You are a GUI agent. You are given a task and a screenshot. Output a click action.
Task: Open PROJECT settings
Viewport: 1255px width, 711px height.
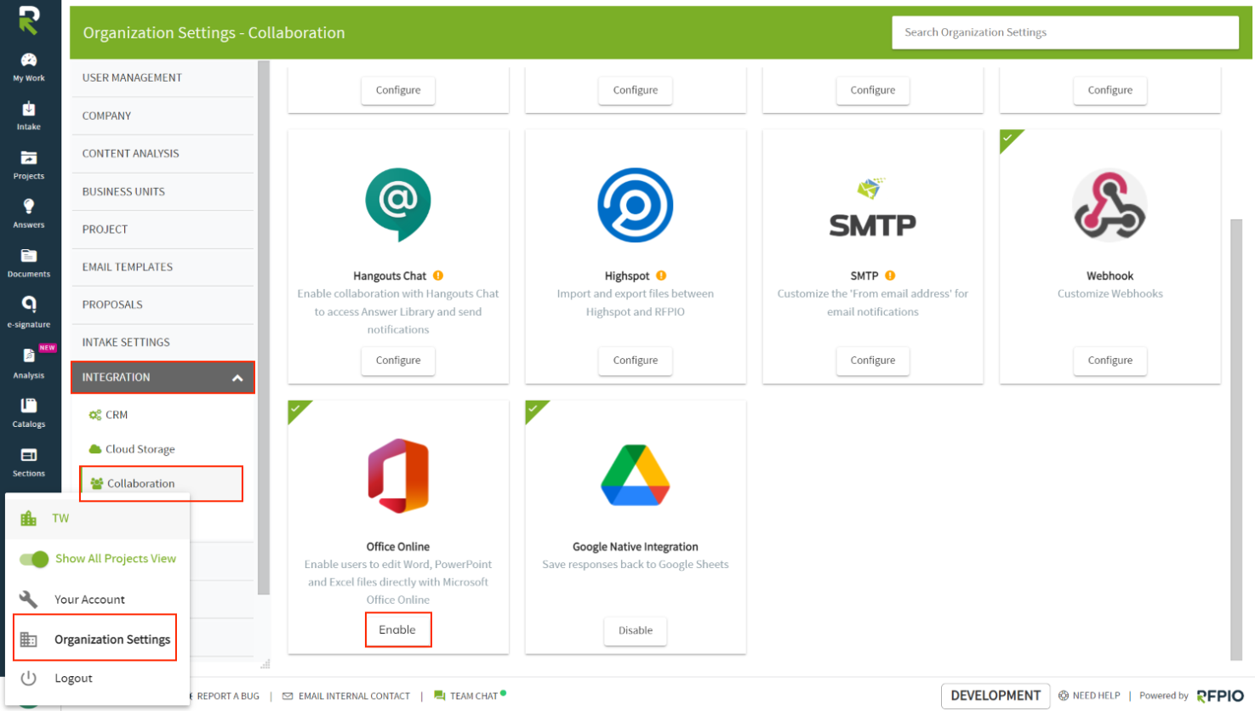pos(163,229)
